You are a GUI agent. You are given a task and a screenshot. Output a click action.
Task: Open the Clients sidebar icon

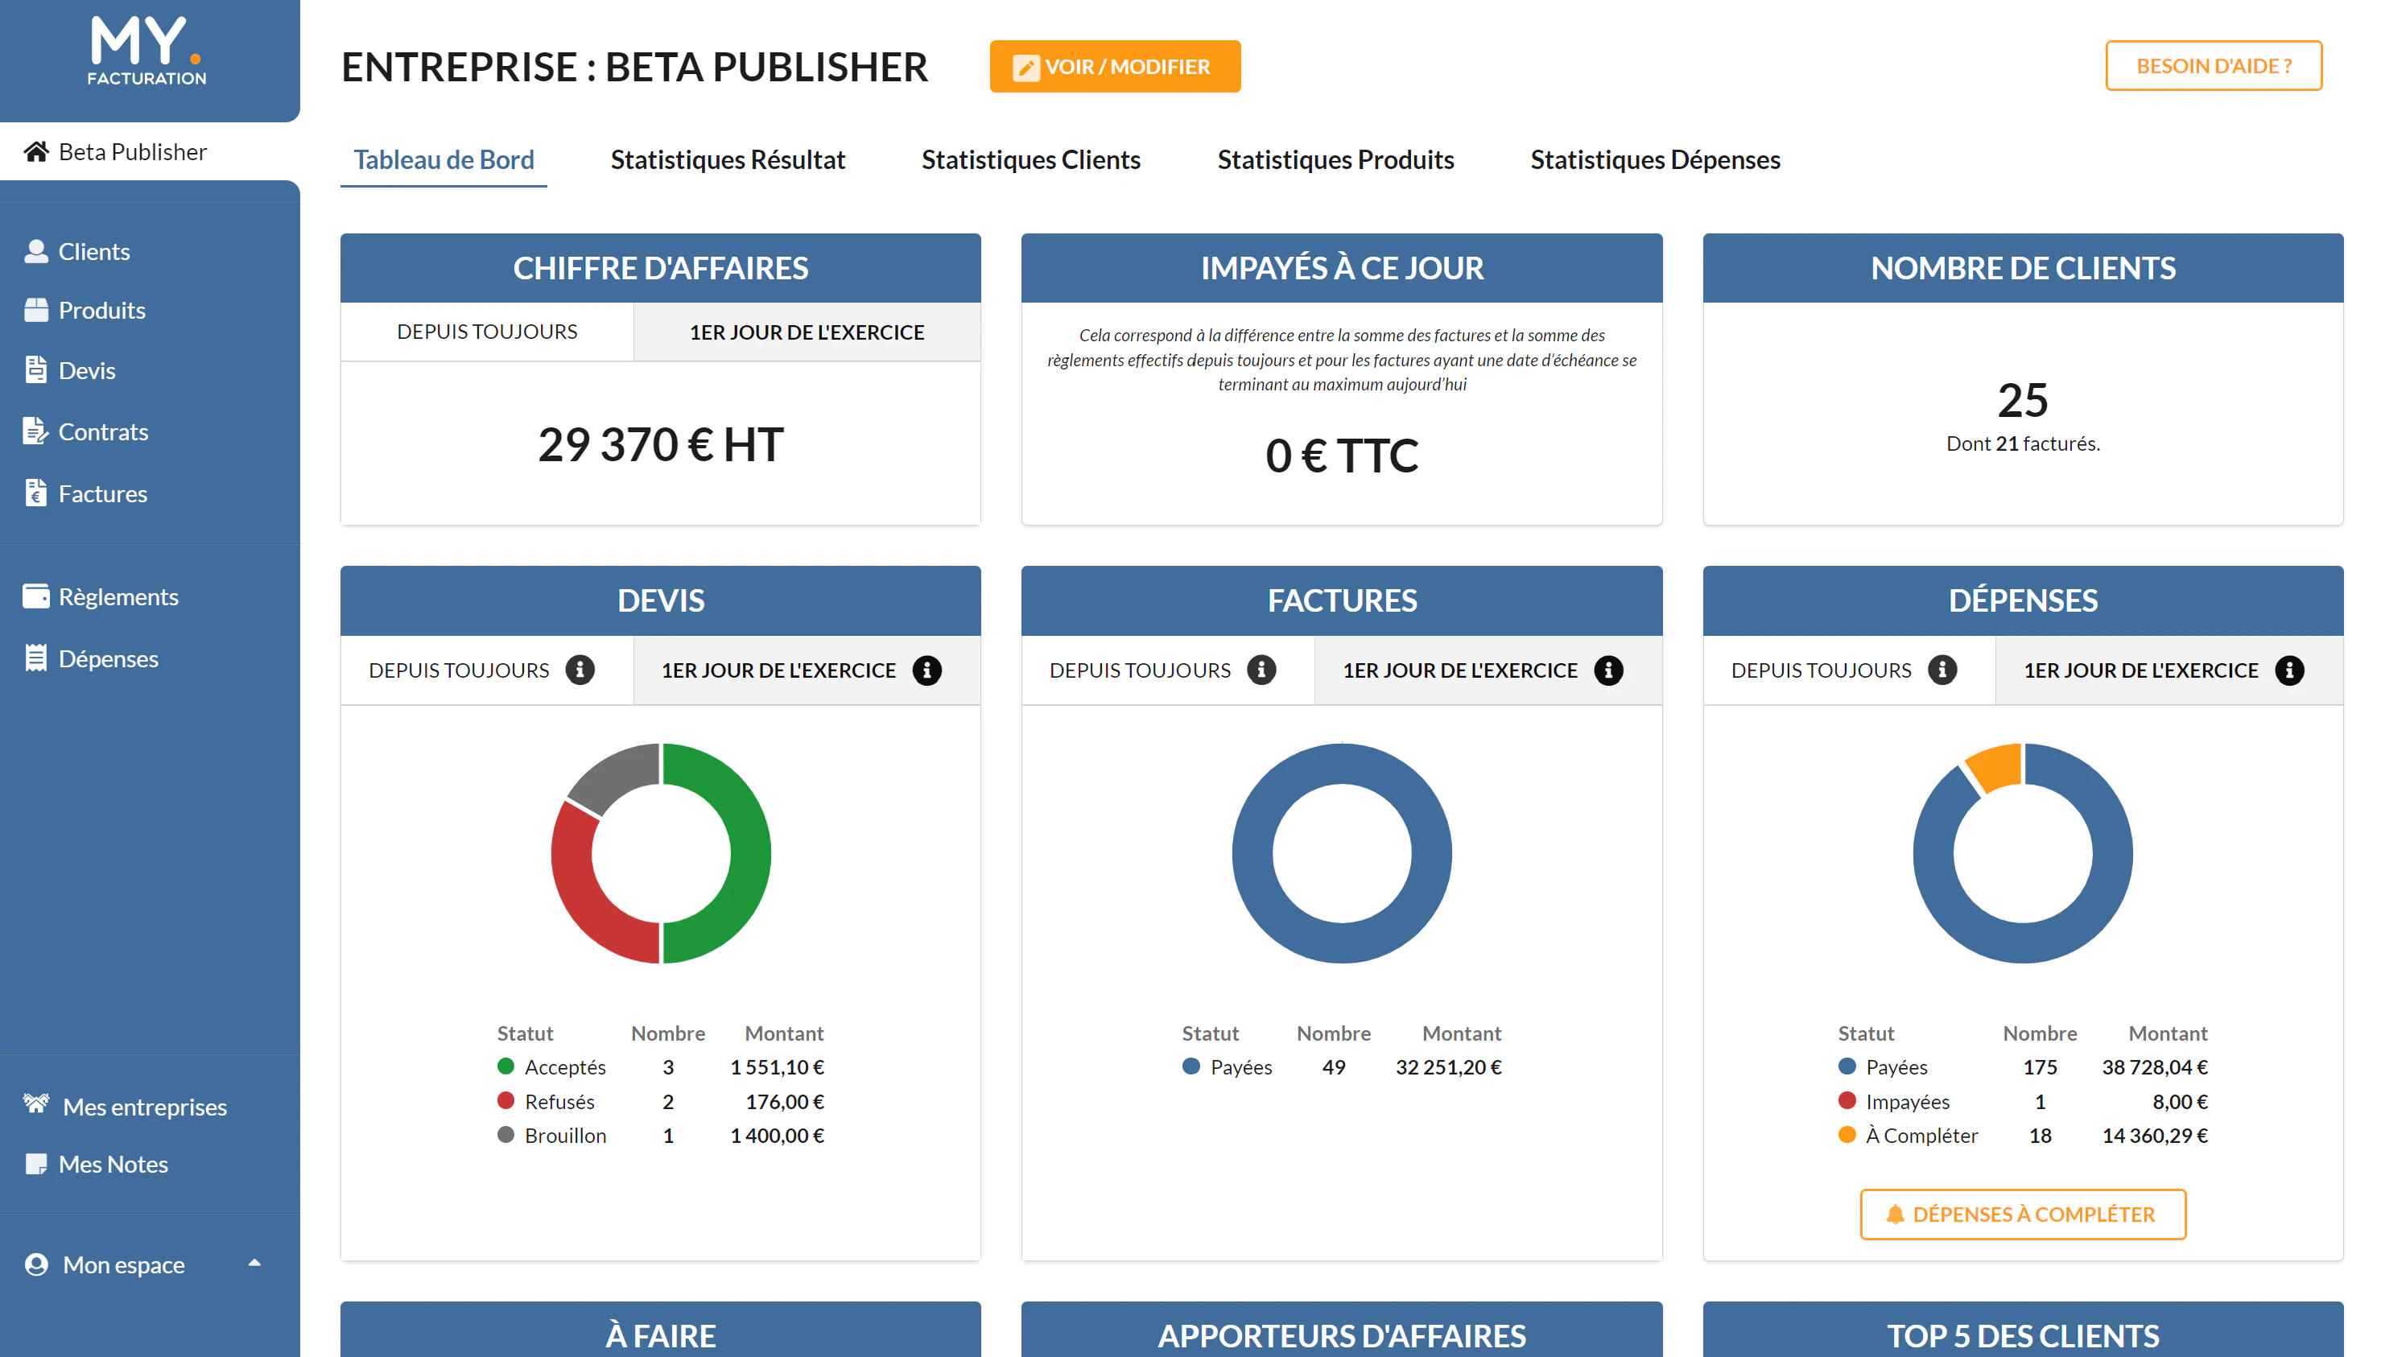36,252
